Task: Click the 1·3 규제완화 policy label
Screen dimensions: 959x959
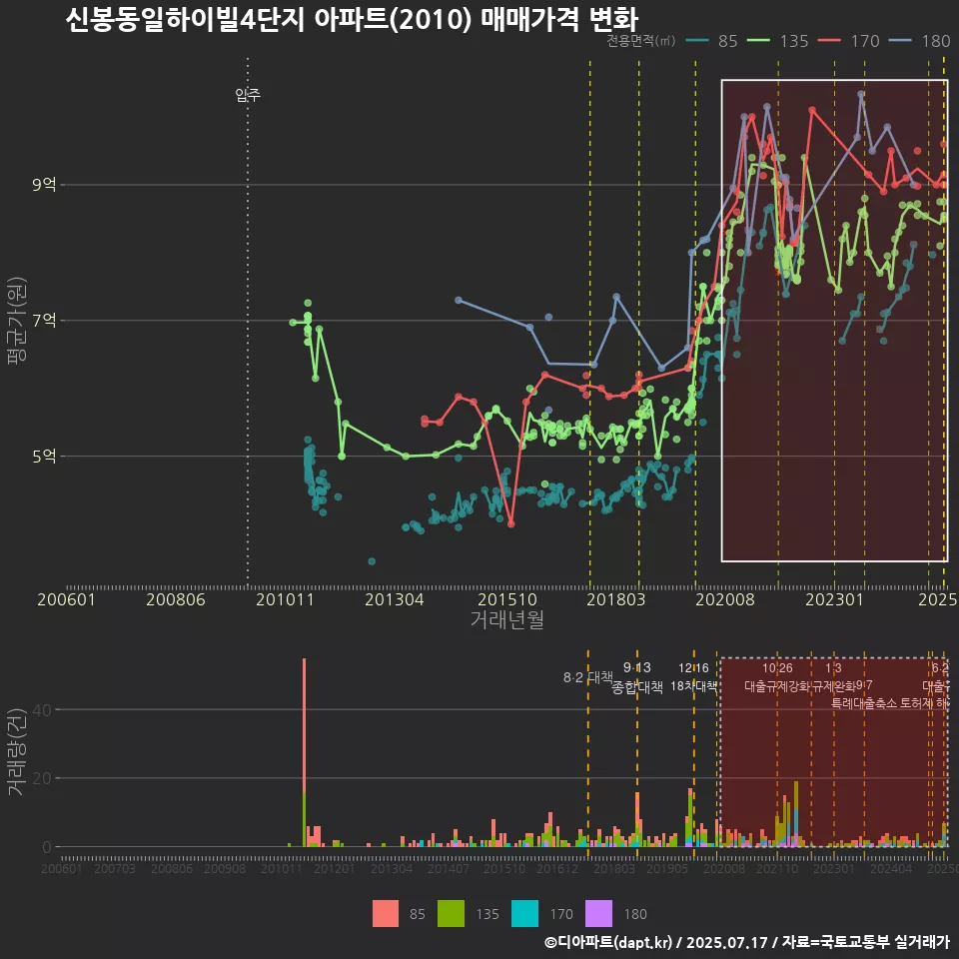Action: pos(833,677)
